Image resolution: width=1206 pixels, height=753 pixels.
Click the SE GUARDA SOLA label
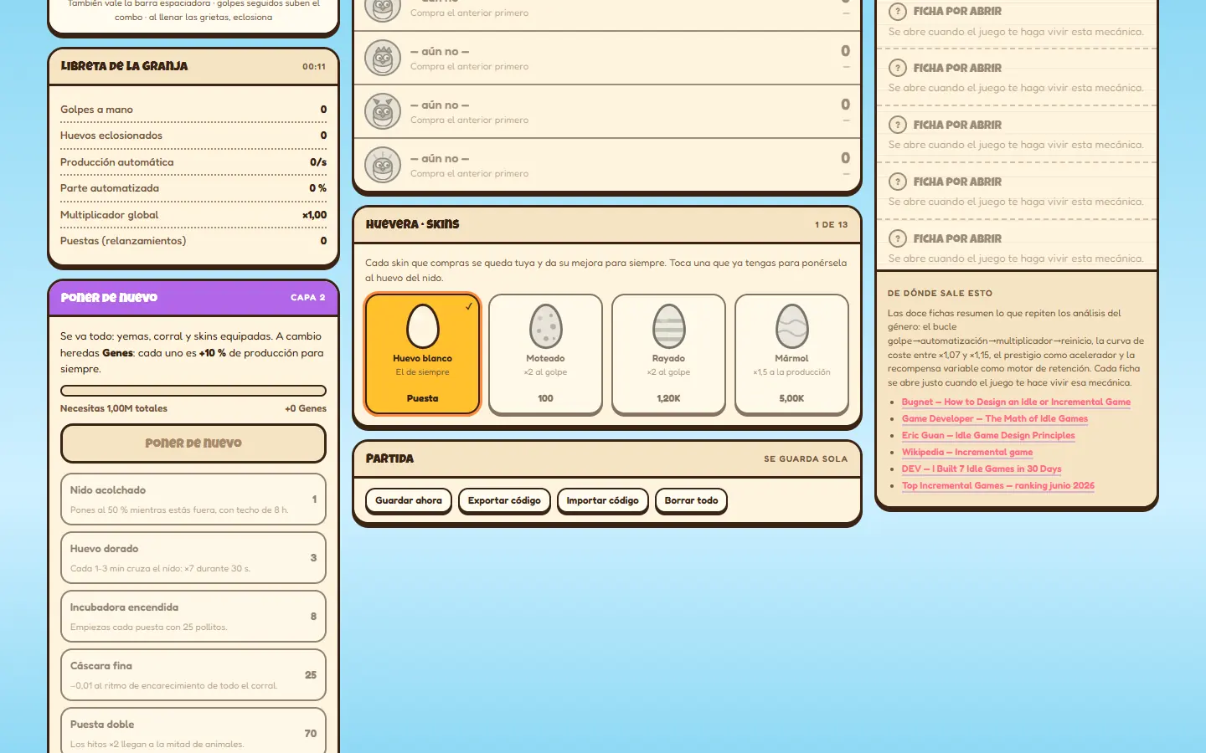pos(806,459)
